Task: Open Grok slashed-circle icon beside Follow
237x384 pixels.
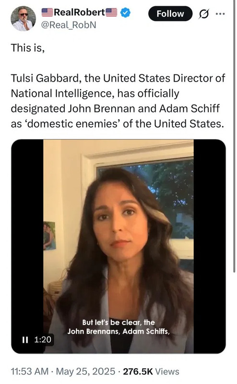Action: pyautogui.click(x=204, y=14)
